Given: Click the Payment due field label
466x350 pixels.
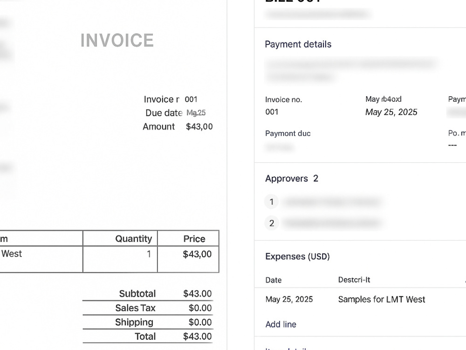Looking at the screenshot, I should point(288,133).
